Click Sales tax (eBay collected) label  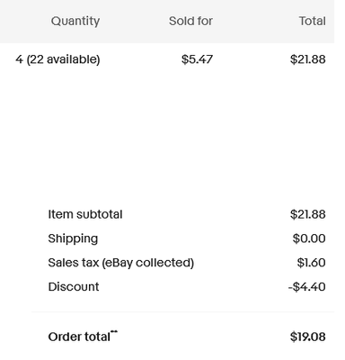tap(121, 263)
